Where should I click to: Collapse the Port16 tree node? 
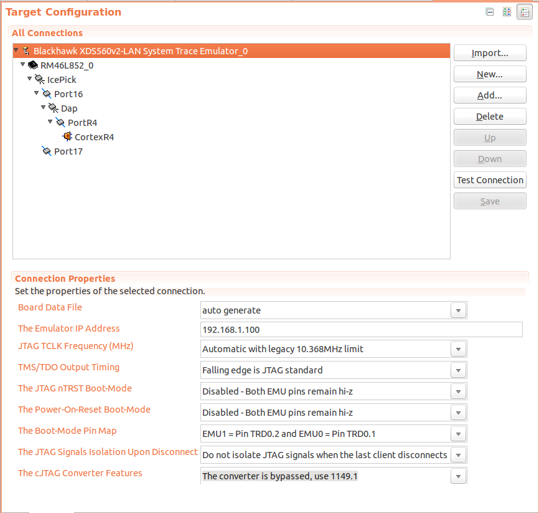point(37,93)
